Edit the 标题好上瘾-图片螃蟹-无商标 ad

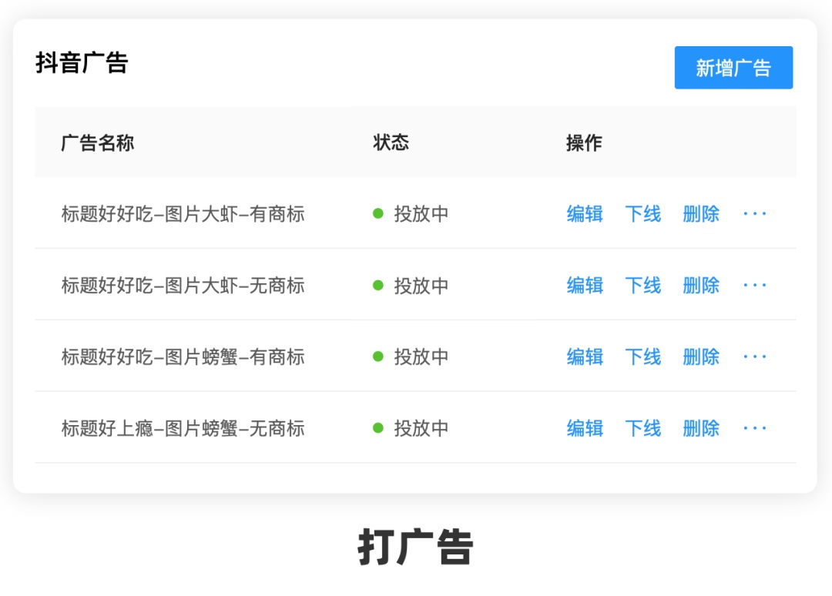pyautogui.click(x=585, y=428)
